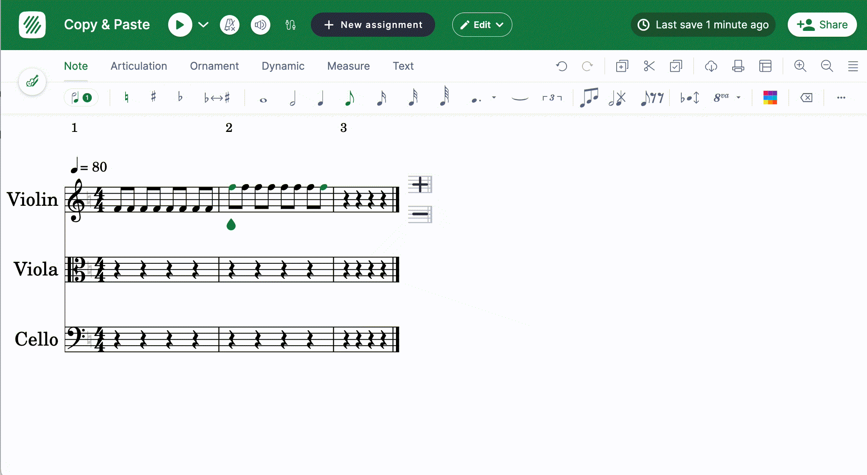
Task: Open the Ornament tab
Action: pos(214,66)
